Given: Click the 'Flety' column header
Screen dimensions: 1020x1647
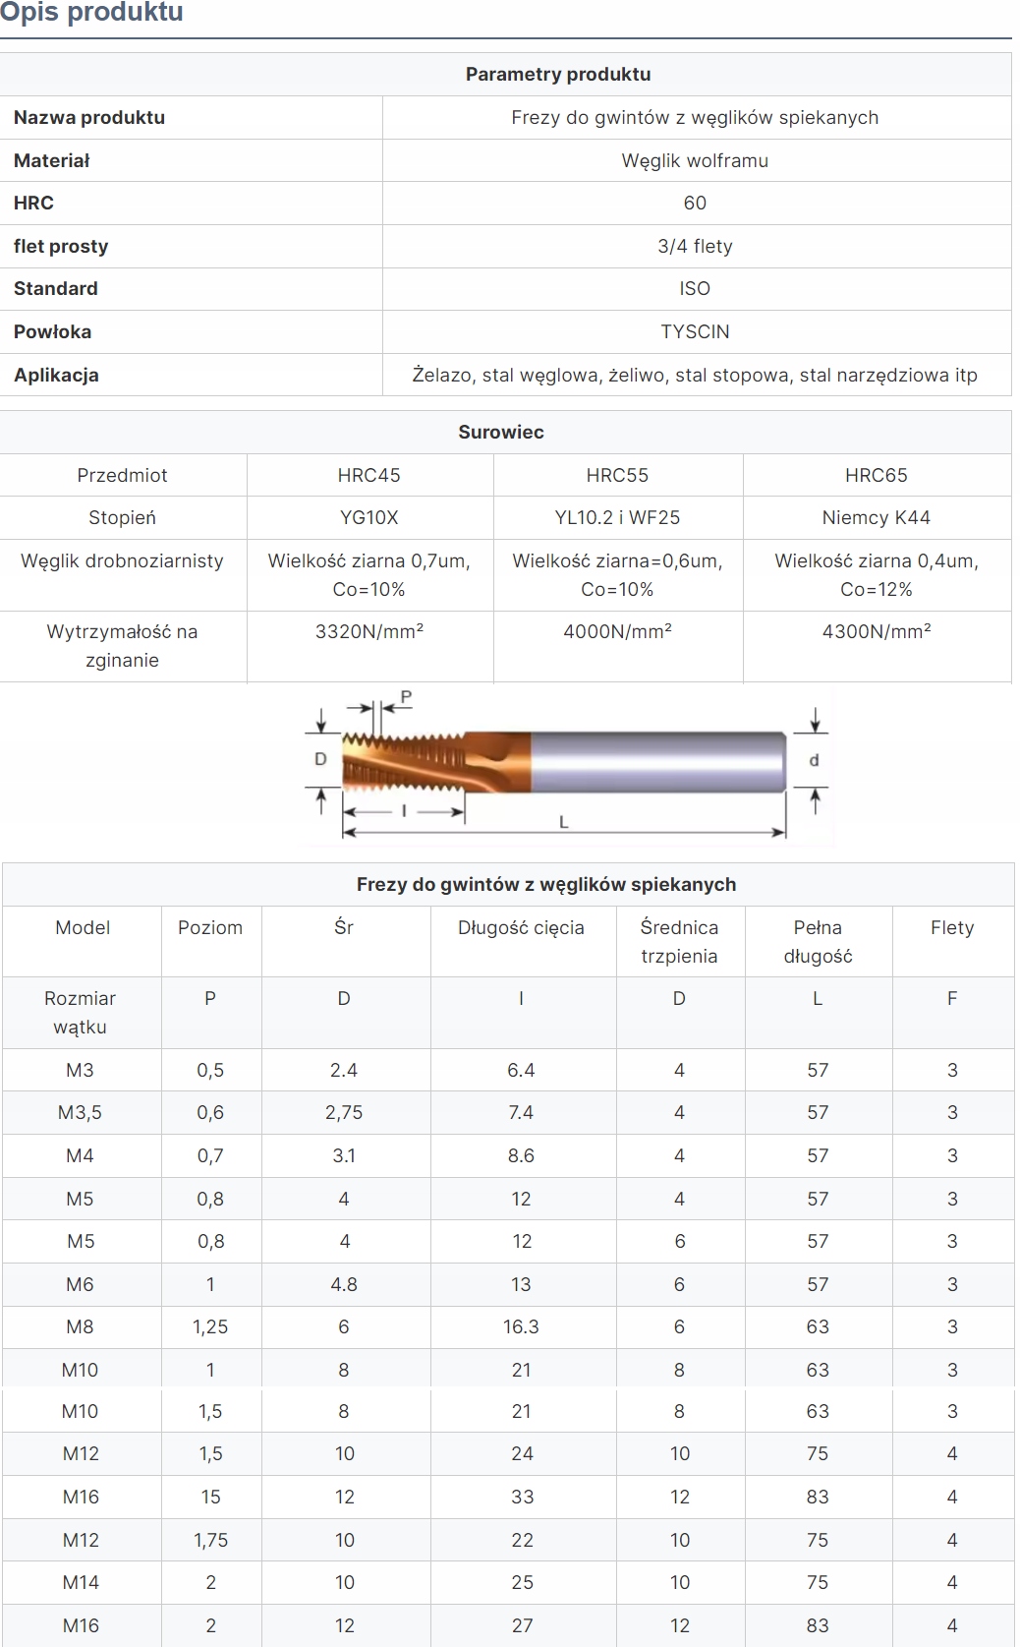Looking at the screenshot, I should (952, 927).
